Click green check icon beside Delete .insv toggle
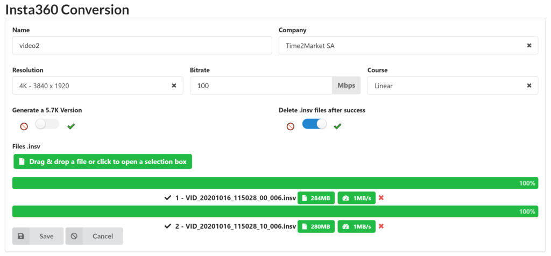The height and width of the screenshot is (256, 551). point(338,126)
